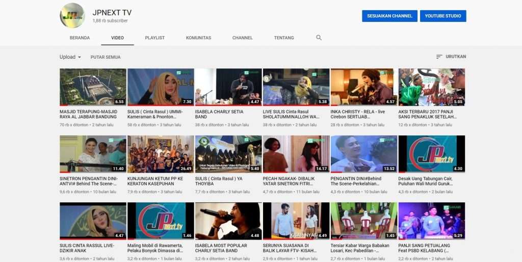The image size is (522, 262).
Task: Click title AKSI TERBARU 2017 PANJI
Action: tap(428, 114)
